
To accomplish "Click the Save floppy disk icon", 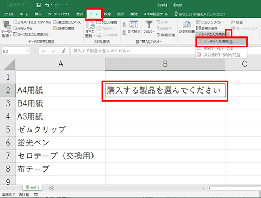I will pyautogui.click(x=39, y=5).
